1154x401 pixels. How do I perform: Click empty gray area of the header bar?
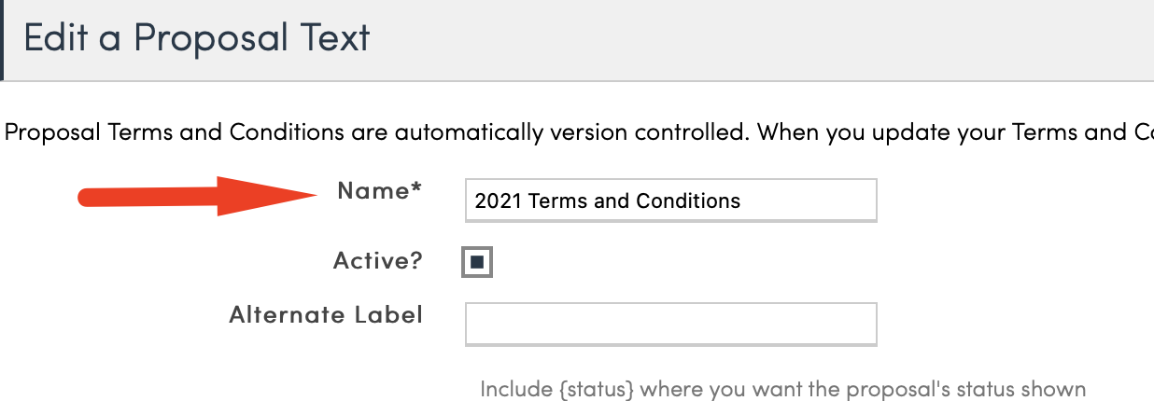pos(747,39)
